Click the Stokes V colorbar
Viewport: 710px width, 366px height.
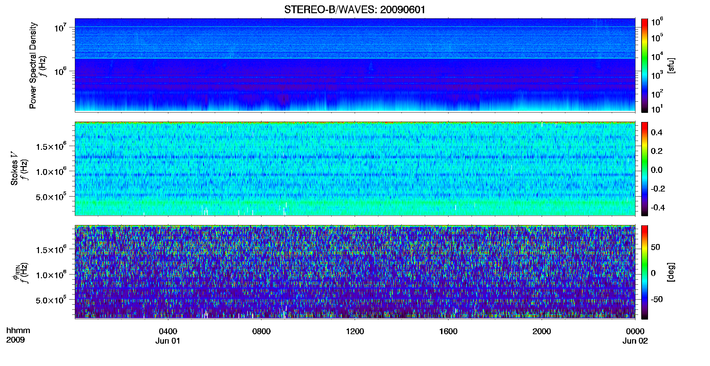click(645, 169)
